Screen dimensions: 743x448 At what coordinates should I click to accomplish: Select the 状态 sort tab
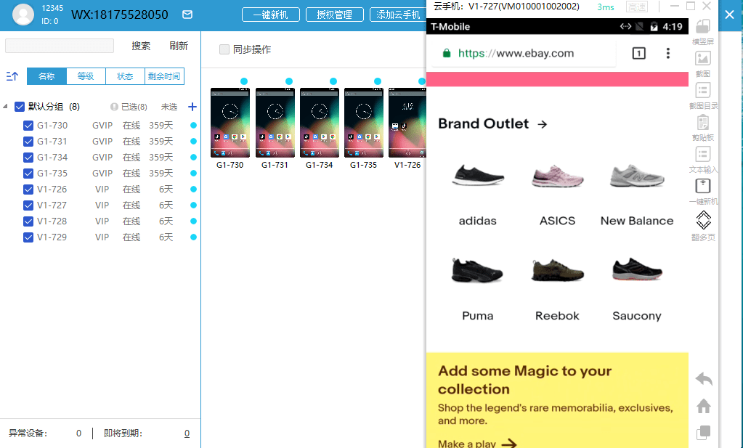click(125, 76)
